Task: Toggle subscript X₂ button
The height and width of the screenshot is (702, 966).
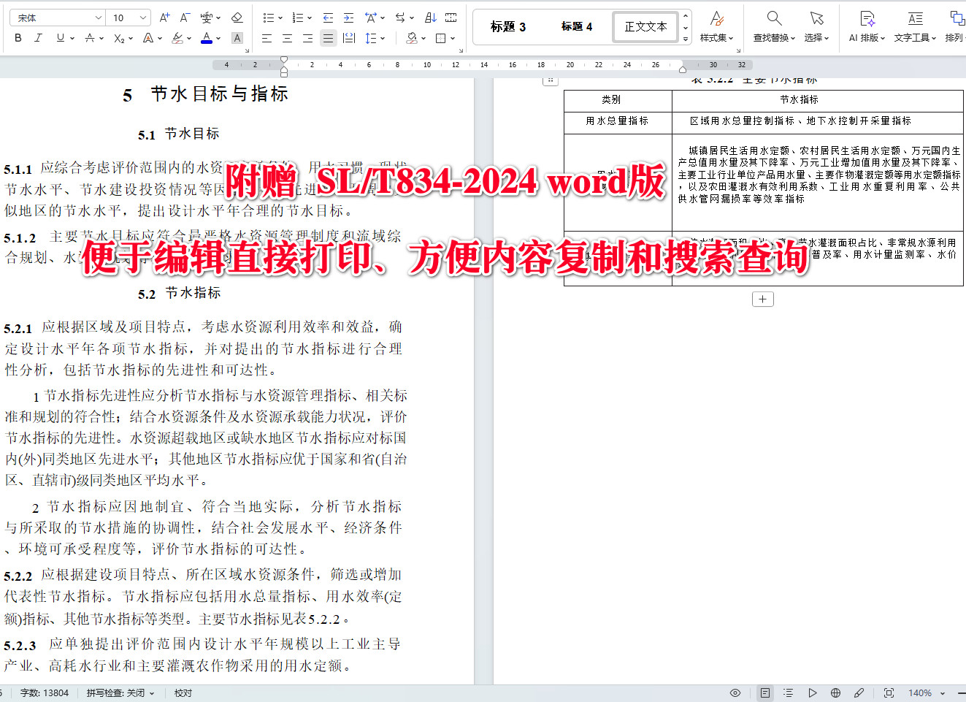Action: pyautogui.click(x=120, y=38)
